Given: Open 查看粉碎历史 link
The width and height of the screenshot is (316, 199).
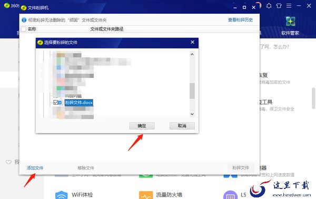Looking at the screenshot, I should pos(240,19).
